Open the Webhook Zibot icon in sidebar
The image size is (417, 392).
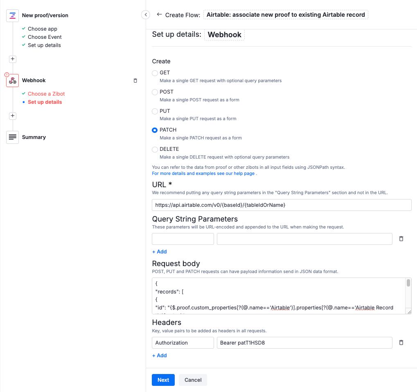tap(12, 81)
